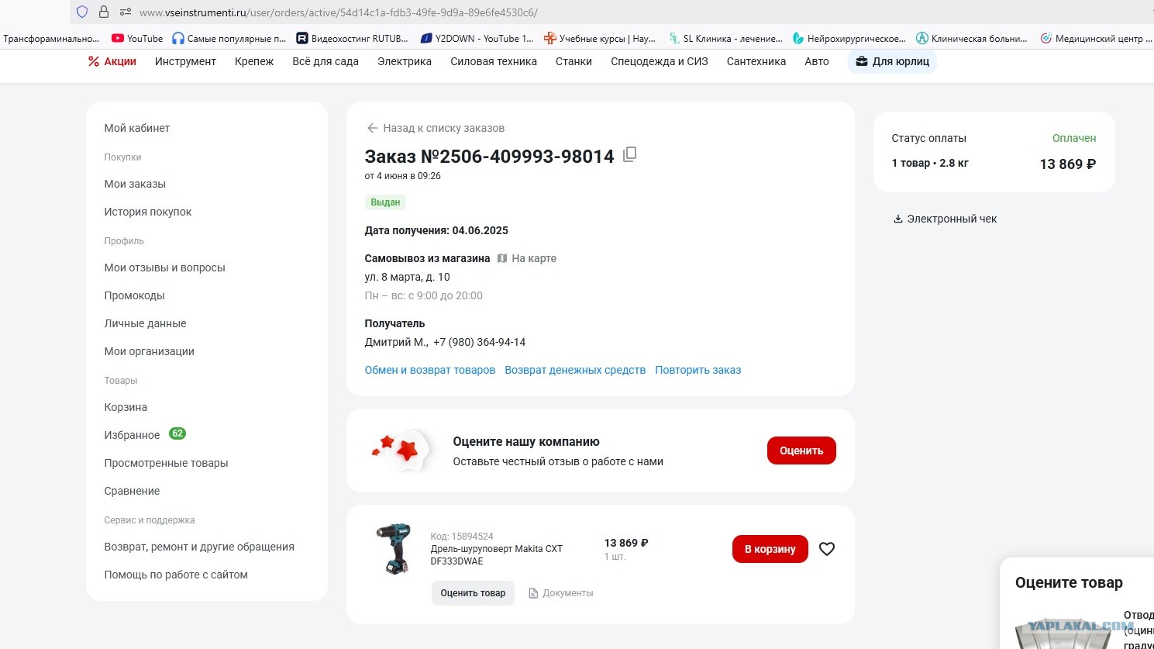Open the Учебные курсы bookmark
This screenshot has width=1154, height=649.
pos(600,38)
